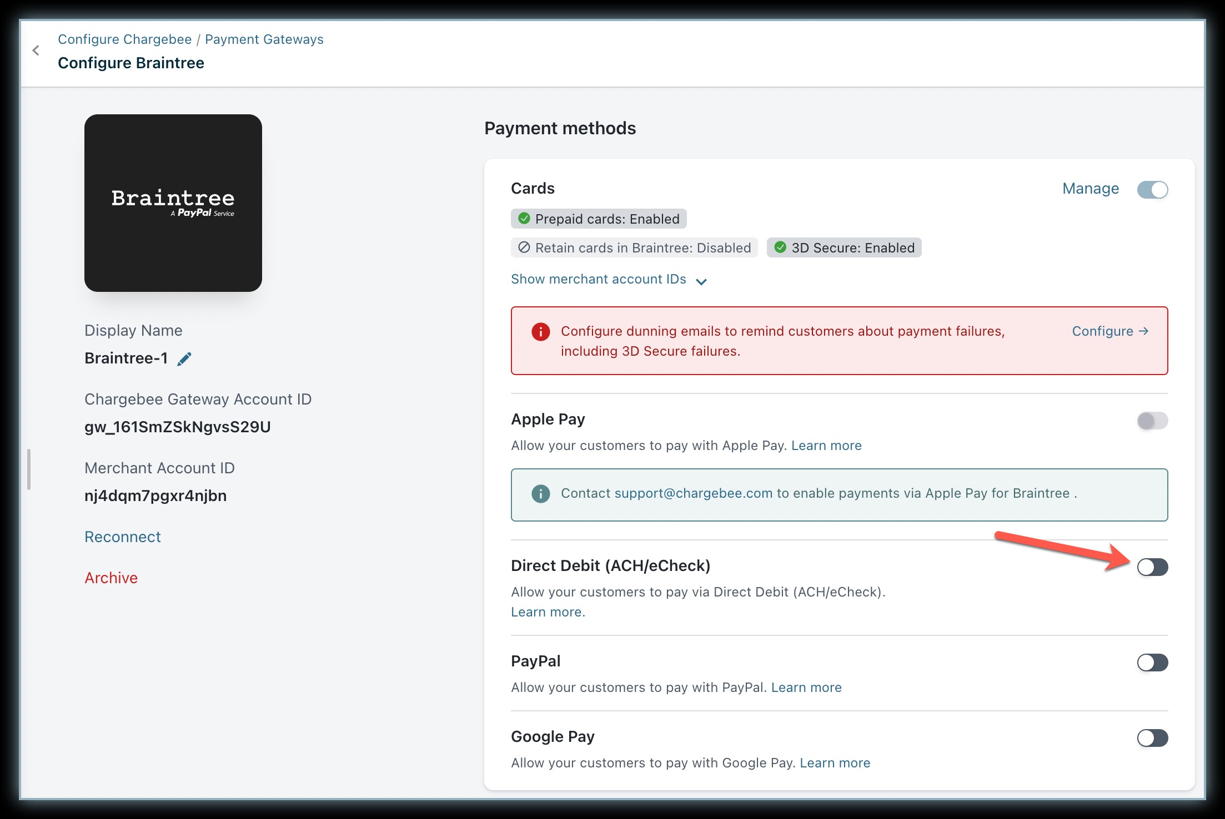
Task: Click the Prepaid cards green check icon
Action: [x=524, y=219]
